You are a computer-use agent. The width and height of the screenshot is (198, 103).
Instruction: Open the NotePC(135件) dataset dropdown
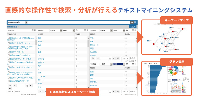pyautogui.click(x=17, y=22)
